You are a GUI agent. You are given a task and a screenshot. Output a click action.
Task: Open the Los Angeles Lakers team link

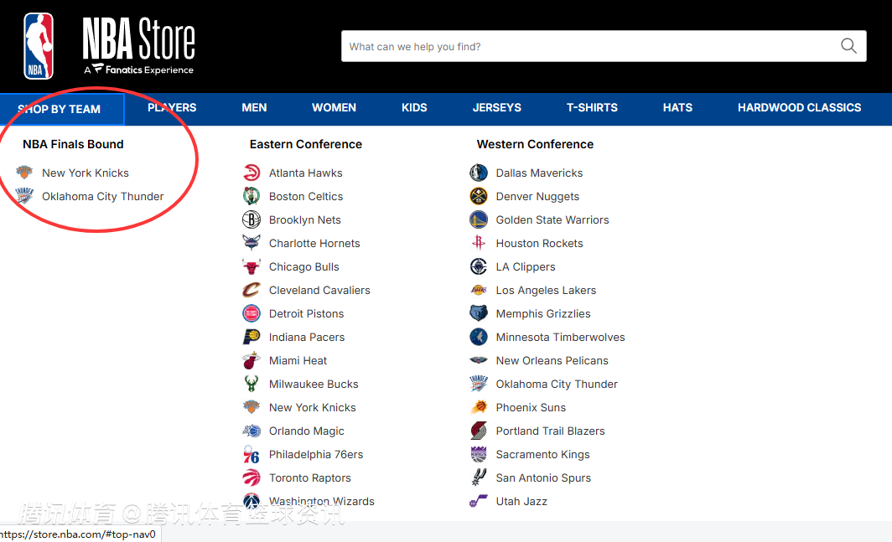pyautogui.click(x=546, y=290)
